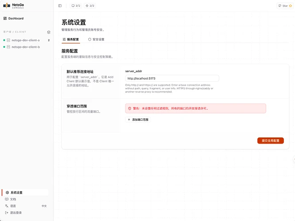Click the 穿透端口范围 label
Viewport: 295px width, 221px height.
point(77,106)
